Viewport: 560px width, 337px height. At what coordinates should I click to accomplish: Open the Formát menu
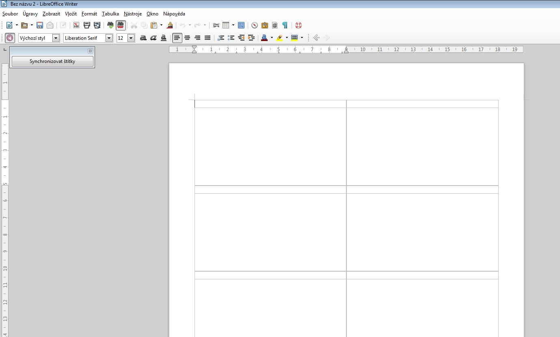(x=89, y=14)
